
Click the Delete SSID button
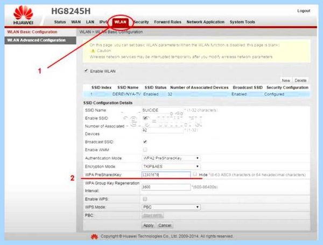(300, 80)
